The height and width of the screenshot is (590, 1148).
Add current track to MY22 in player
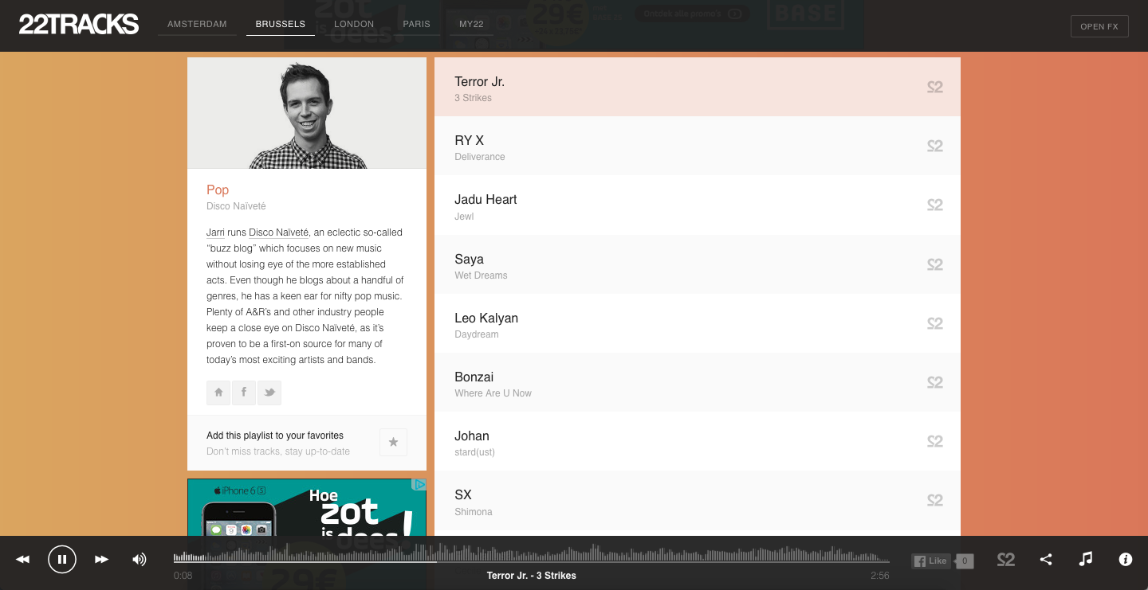pyautogui.click(x=1006, y=560)
